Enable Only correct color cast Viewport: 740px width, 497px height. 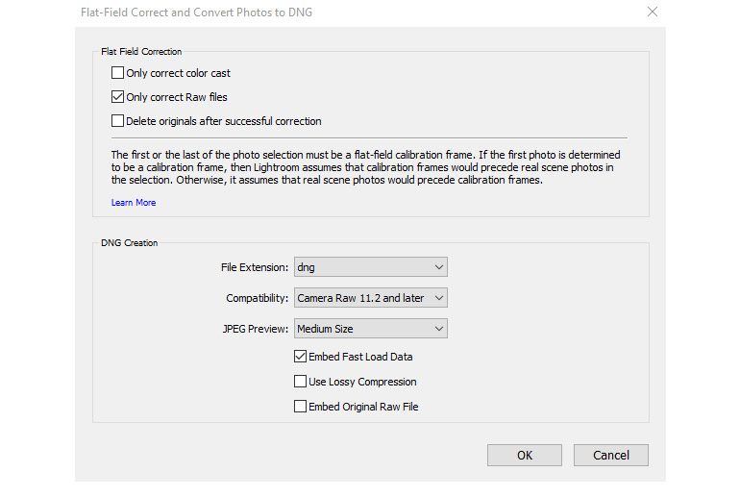(x=118, y=73)
